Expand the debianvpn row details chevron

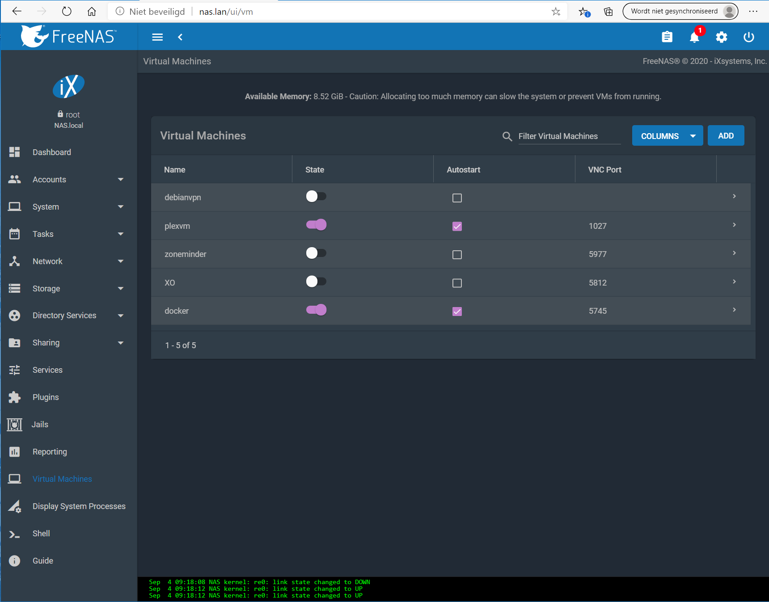click(x=734, y=196)
